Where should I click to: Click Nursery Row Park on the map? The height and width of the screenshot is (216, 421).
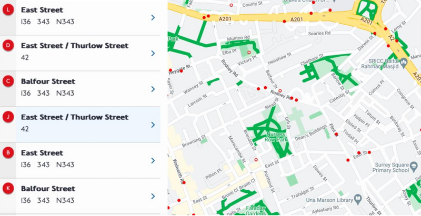[277, 137]
